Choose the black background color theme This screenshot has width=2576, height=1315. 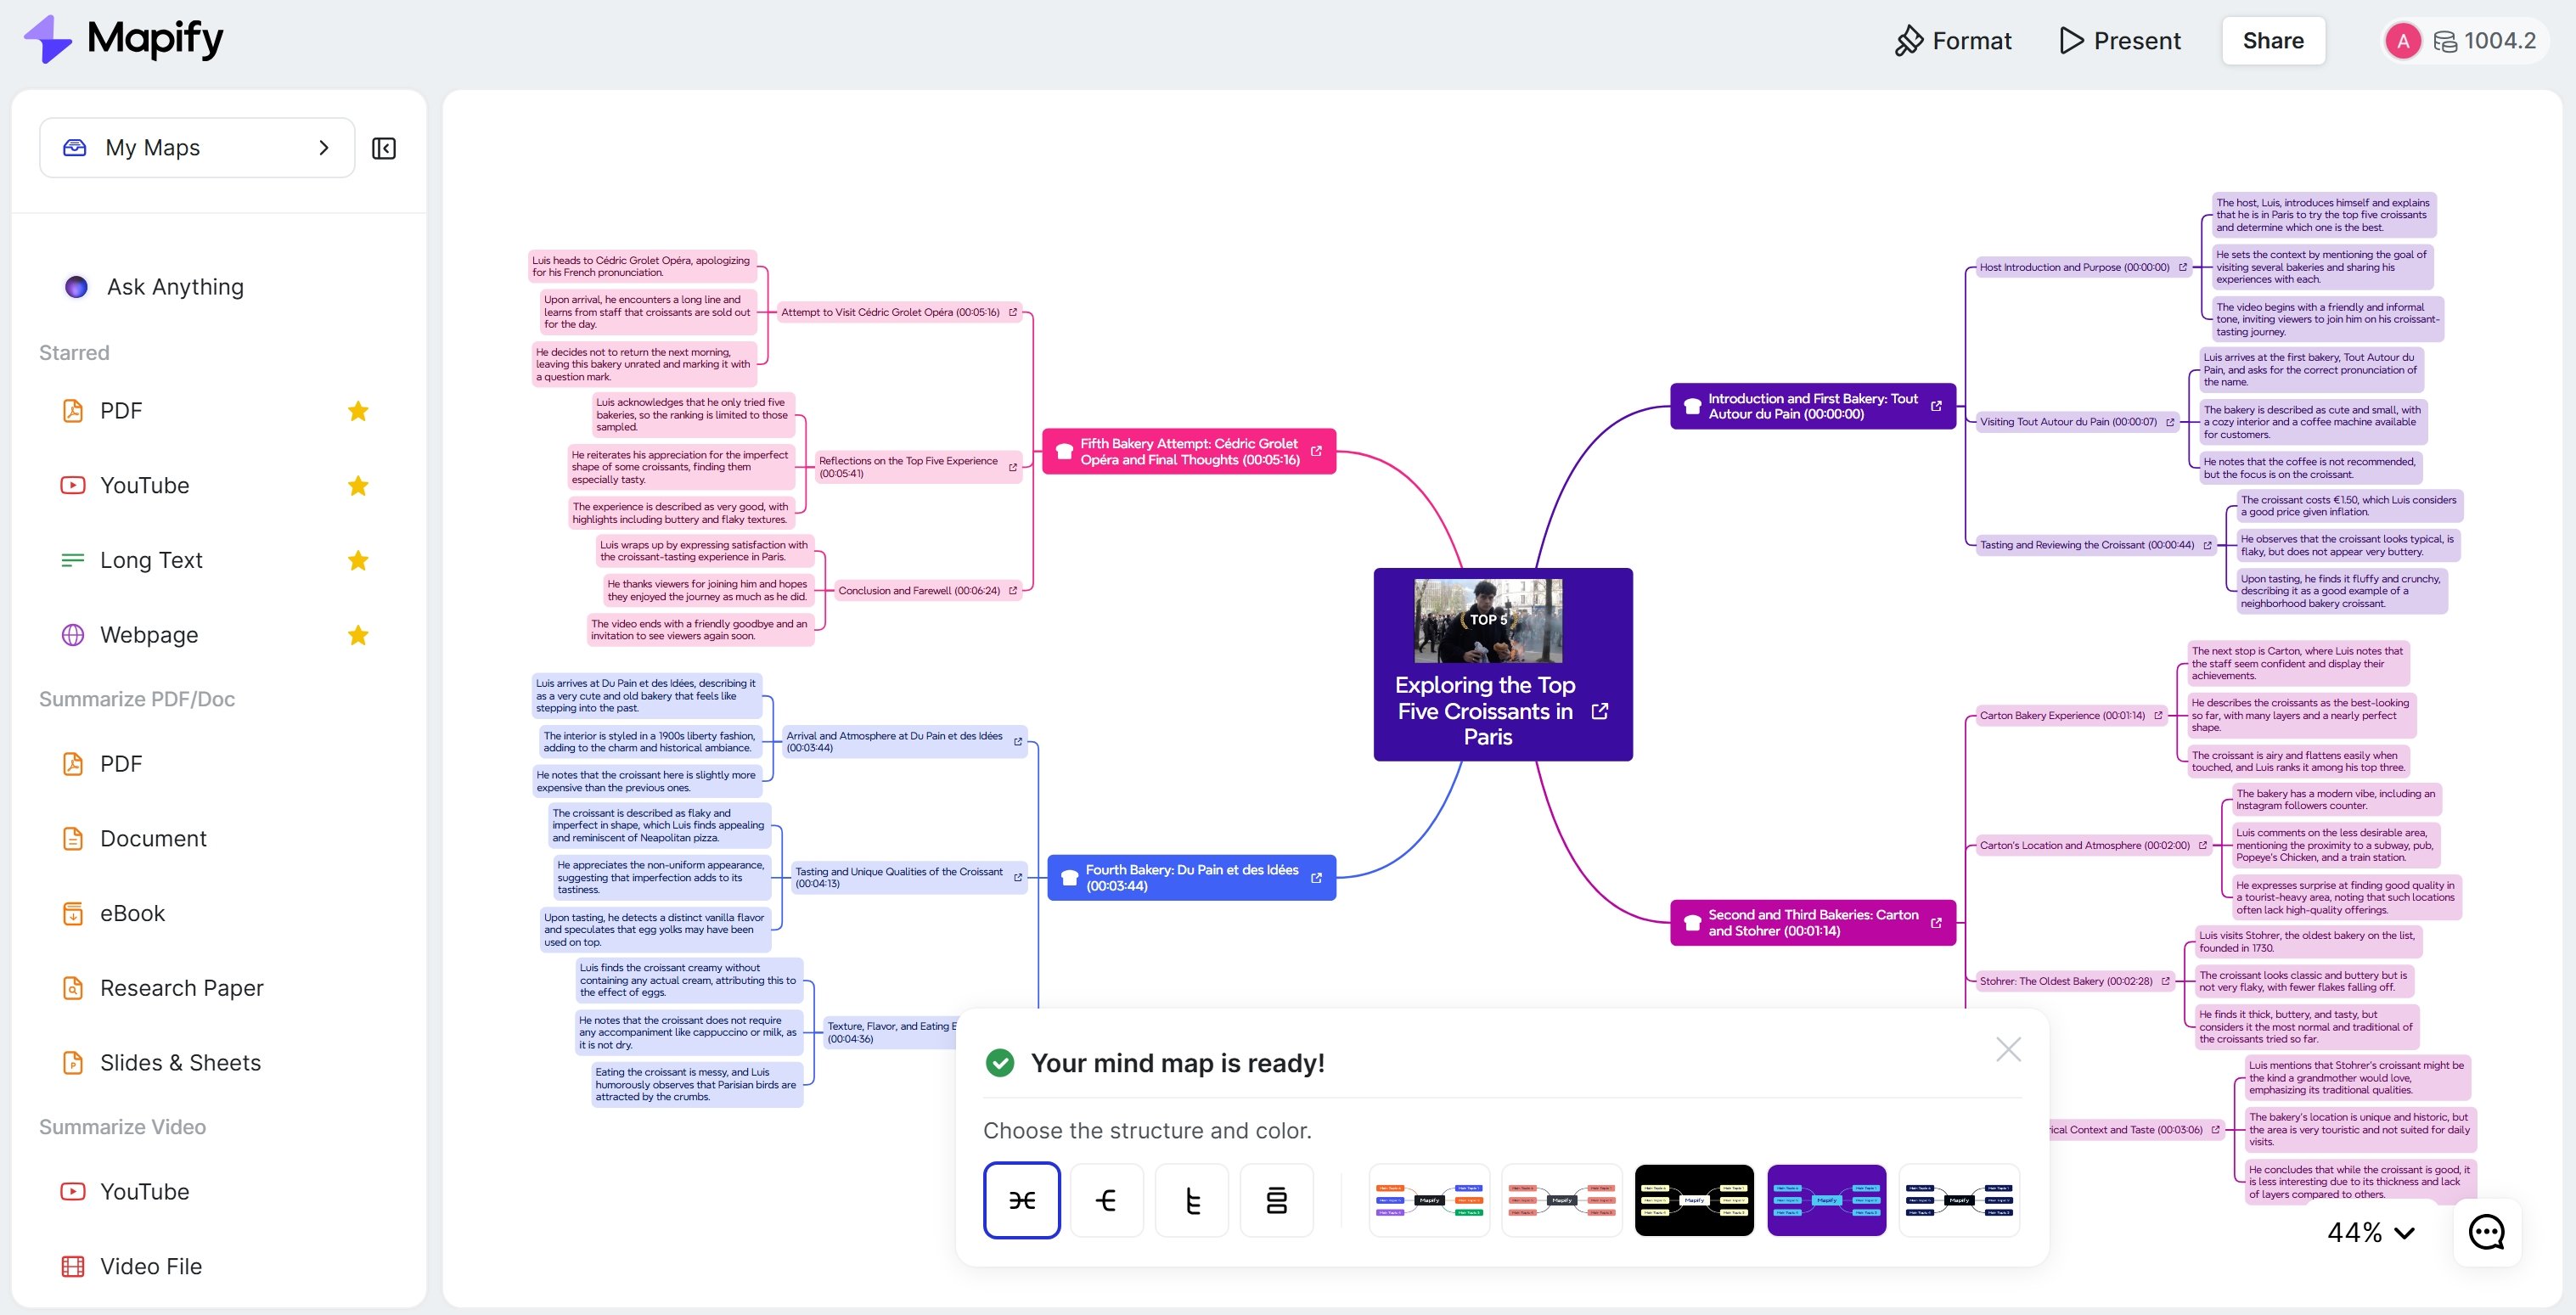click(x=1693, y=1200)
